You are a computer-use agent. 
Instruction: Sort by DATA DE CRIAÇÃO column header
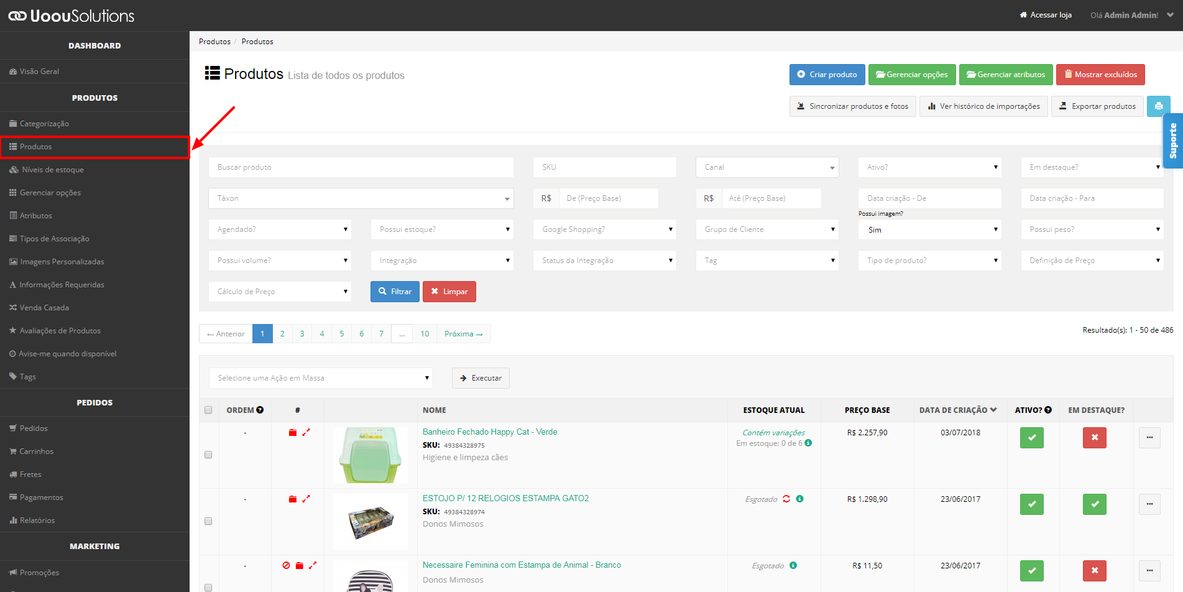[x=958, y=410]
